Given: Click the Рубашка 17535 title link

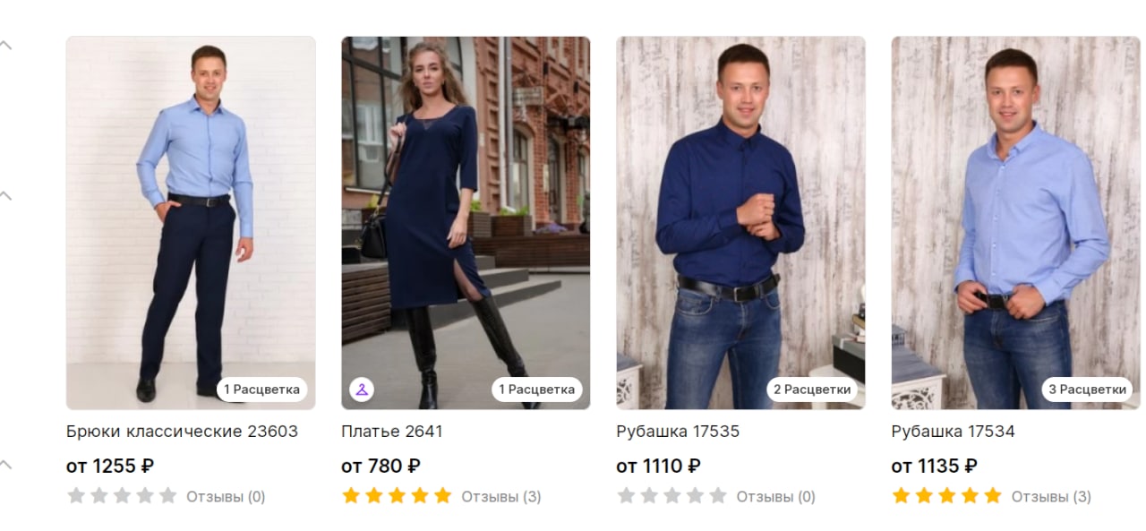Looking at the screenshot, I should coord(678,432).
